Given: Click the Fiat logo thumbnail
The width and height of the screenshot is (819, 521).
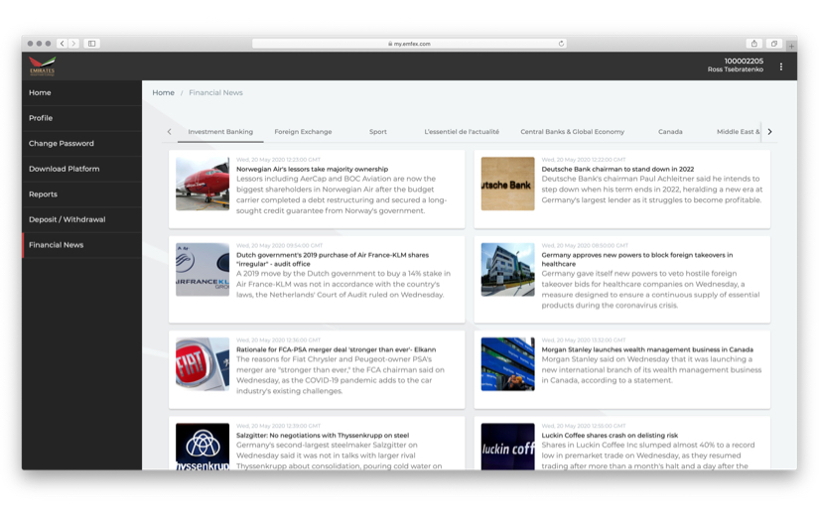Looking at the screenshot, I should [x=203, y=364].
